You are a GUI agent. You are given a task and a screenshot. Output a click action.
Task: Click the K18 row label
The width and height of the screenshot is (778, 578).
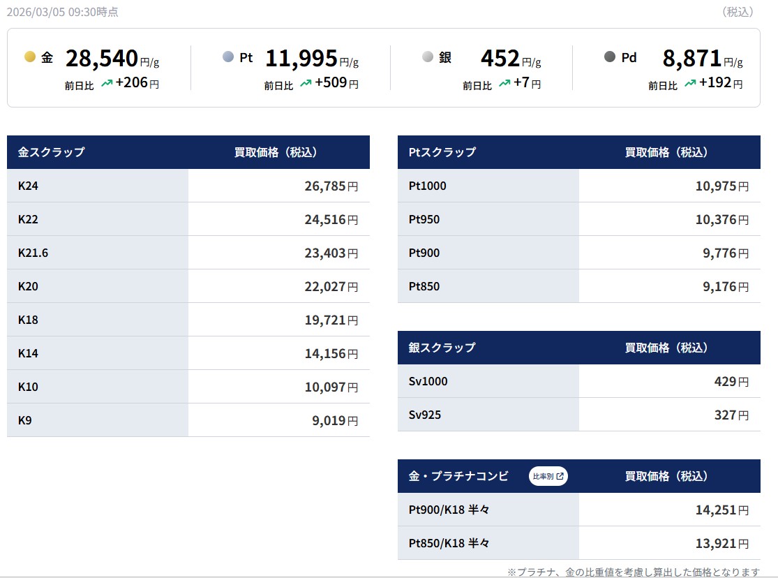point(29,320)
